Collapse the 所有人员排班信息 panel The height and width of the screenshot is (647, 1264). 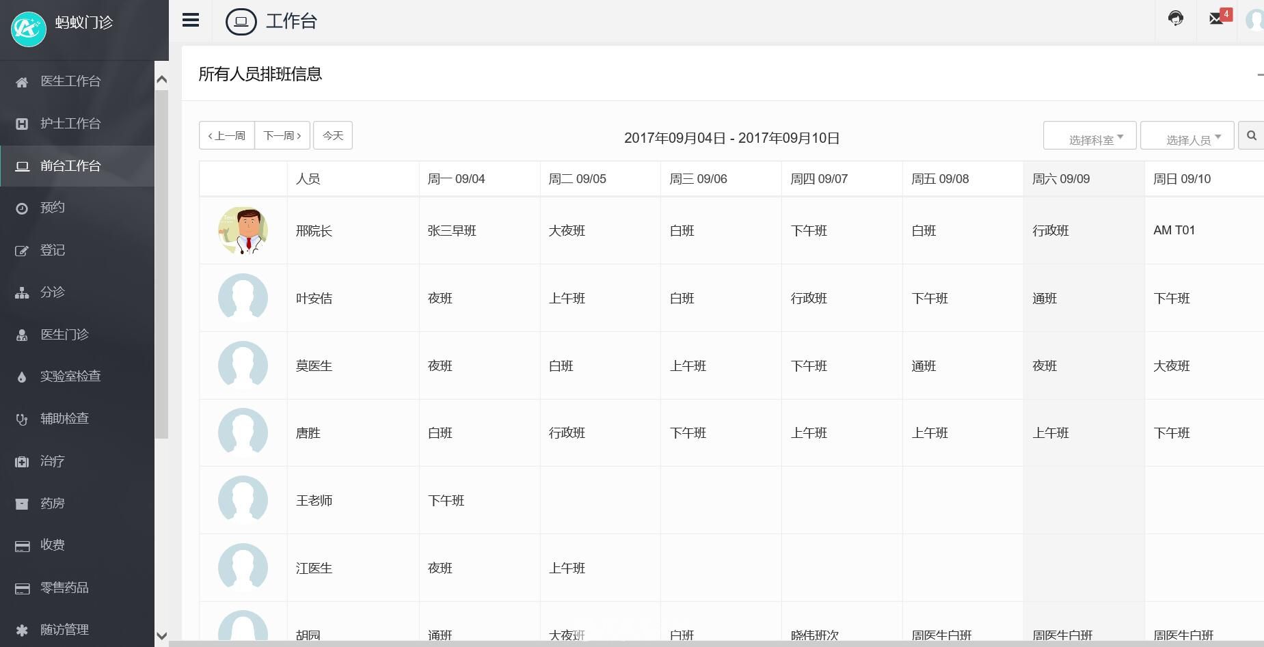pos(1260,74)
